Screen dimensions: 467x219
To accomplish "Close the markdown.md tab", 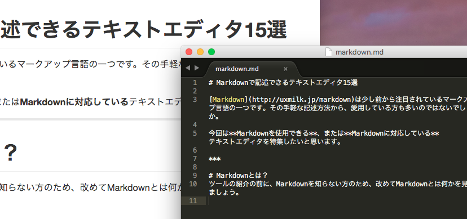I will pyautogui.click(x=285, y=69).
